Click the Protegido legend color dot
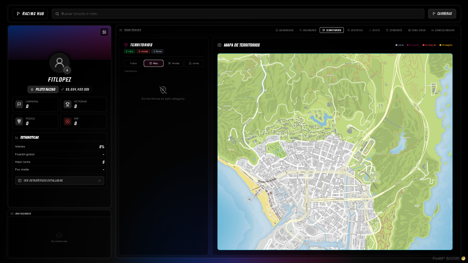This screenshot has width=468, height=263. point(440,45)
